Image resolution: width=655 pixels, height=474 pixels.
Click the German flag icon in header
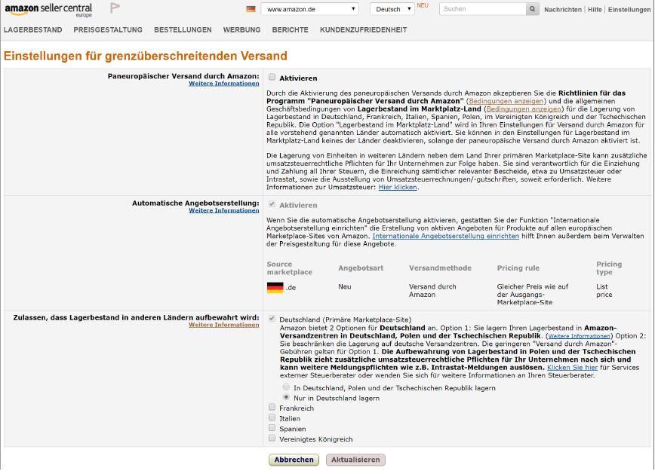click(x=251, y=9)
